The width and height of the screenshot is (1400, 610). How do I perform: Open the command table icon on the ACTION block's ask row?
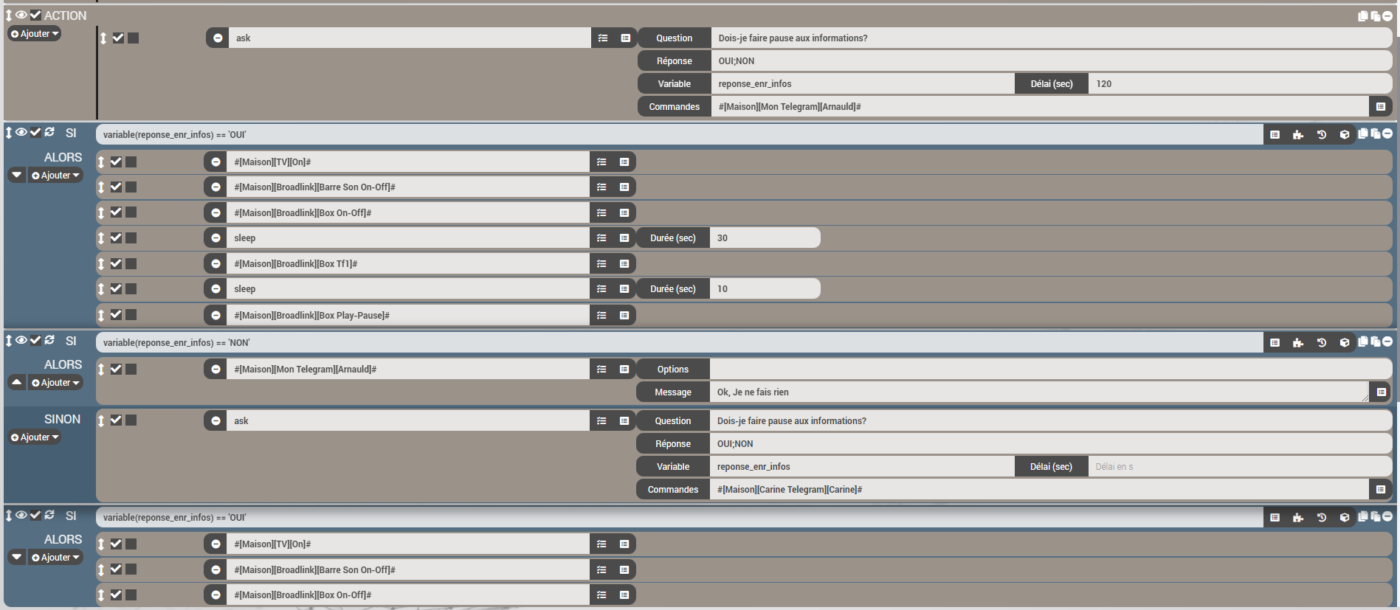pos(625,38)
